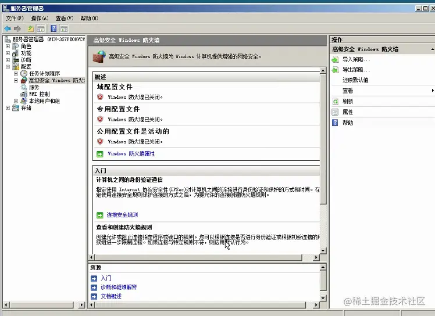Expand the 高级安全 Windows 防火墙 tree node
435x316 pixels.
pyautogui.click(x=16, y=80)
